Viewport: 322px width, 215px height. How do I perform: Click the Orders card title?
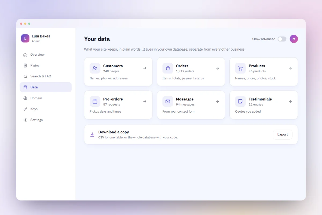pos(182,66)
